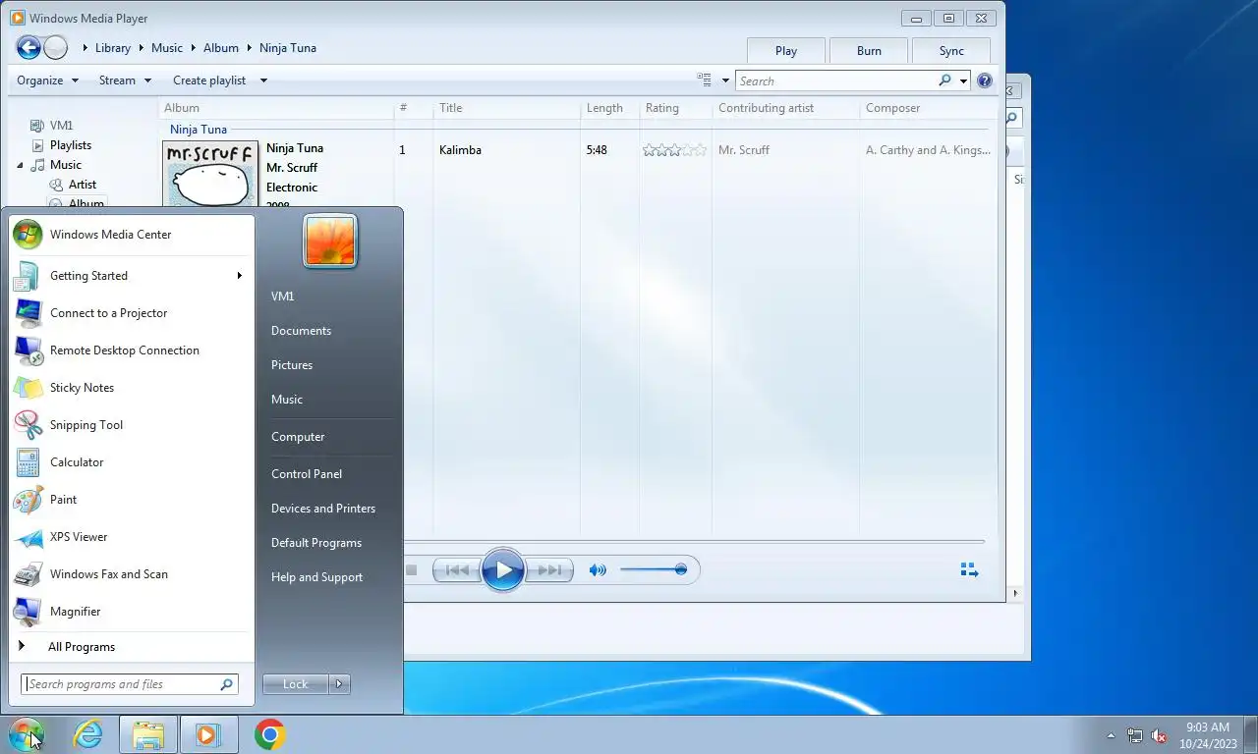Skip to next track
1258x754 pixels.
[x=549, y=570]
